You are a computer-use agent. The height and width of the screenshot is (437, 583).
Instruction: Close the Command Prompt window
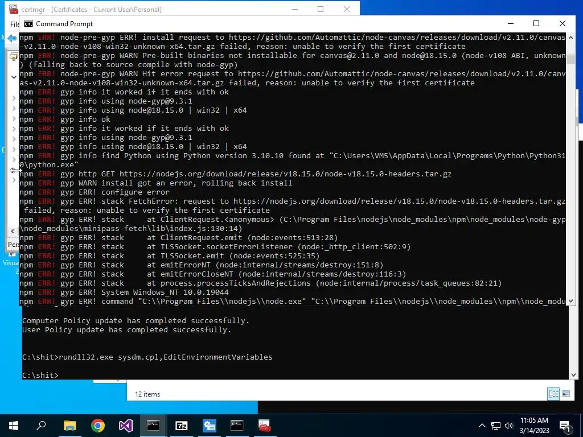[562, 24]
